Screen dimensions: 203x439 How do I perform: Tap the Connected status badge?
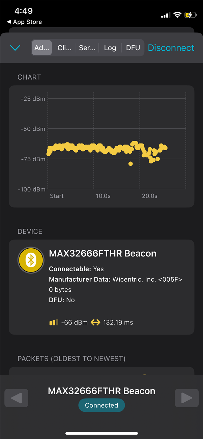tap(101, 405)
